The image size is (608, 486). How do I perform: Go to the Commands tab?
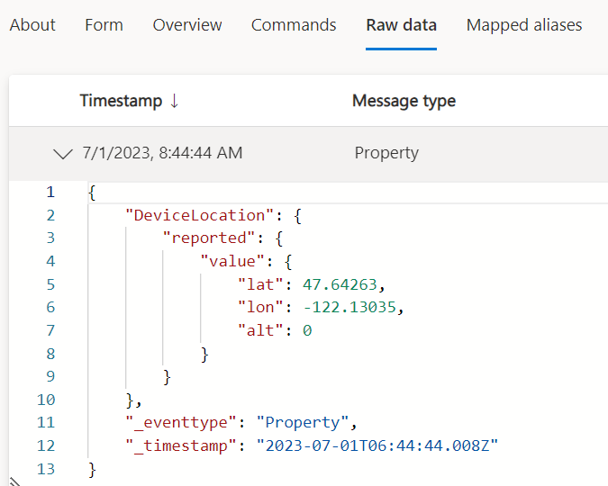[x=294, y=25]
